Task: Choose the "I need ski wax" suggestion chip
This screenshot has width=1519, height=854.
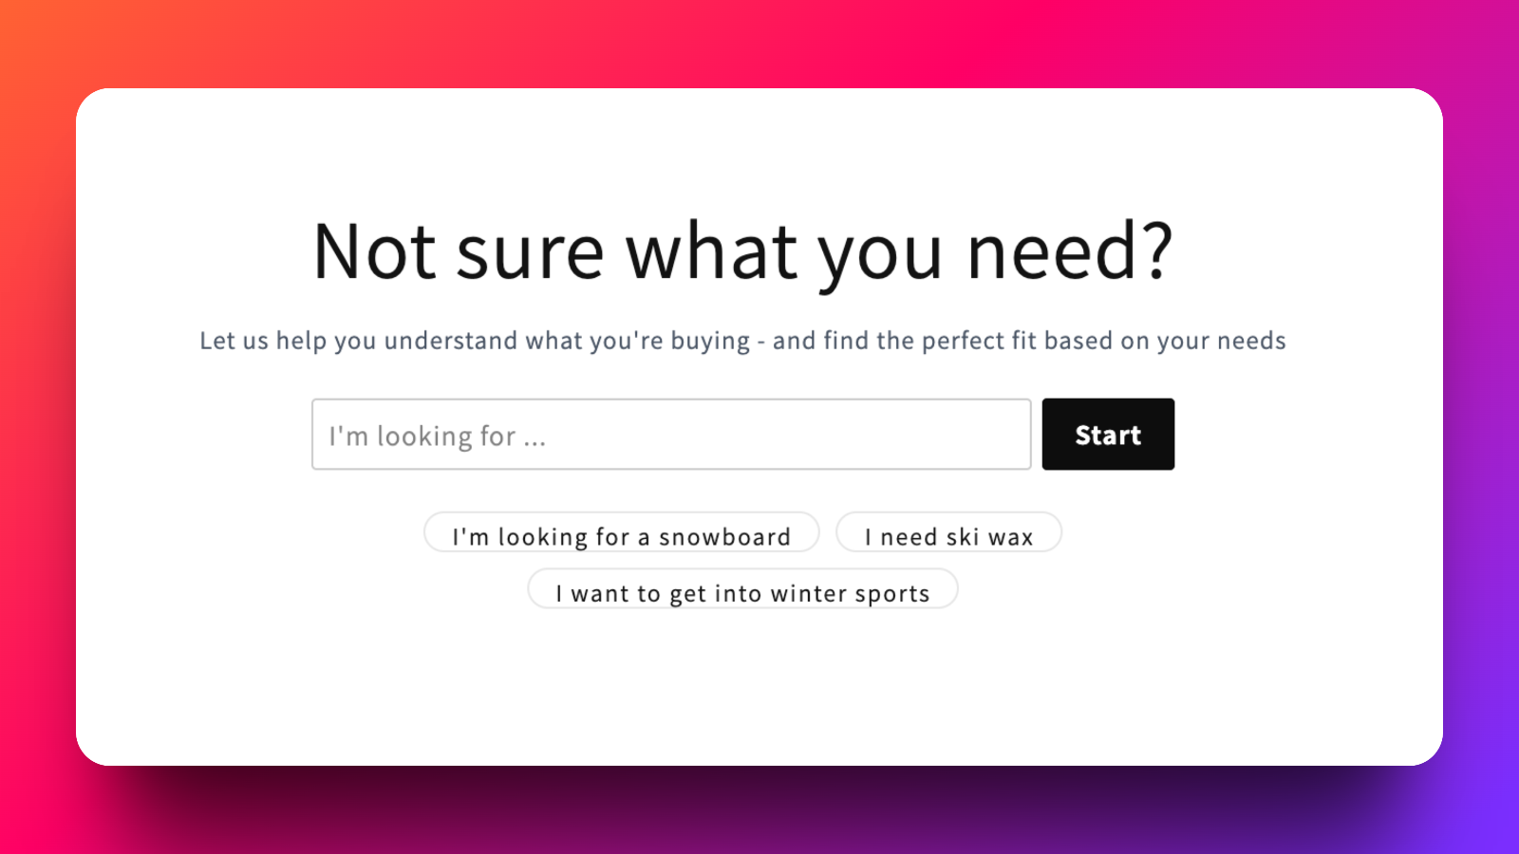Action: click(948, 532)
